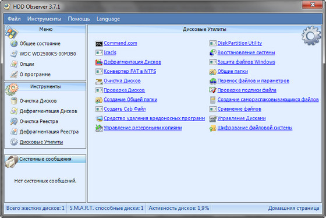Click the Восстановление системы icon
This screenshot has height=218, width=326.
(x=212, y=52)
